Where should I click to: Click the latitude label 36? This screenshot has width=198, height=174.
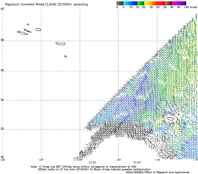[x=2, y=70]
